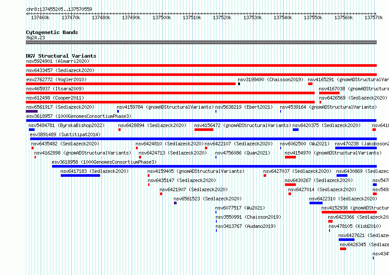Viewport: 389px width, 275px height.
Task: Click the black nsv3198490 variant marker
Action: coord(239,84)
